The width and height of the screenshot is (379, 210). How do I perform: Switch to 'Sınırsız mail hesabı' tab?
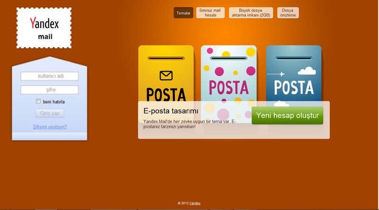[210, 13]
